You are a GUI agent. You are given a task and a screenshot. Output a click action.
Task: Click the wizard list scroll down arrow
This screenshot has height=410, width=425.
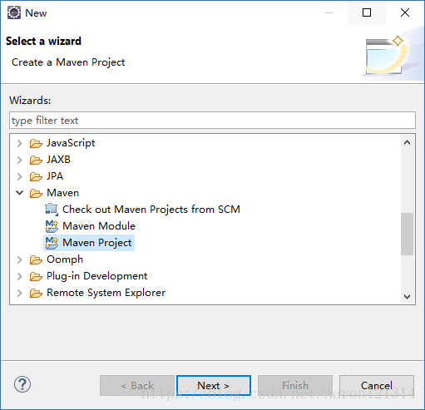click(x=407, y=296)
